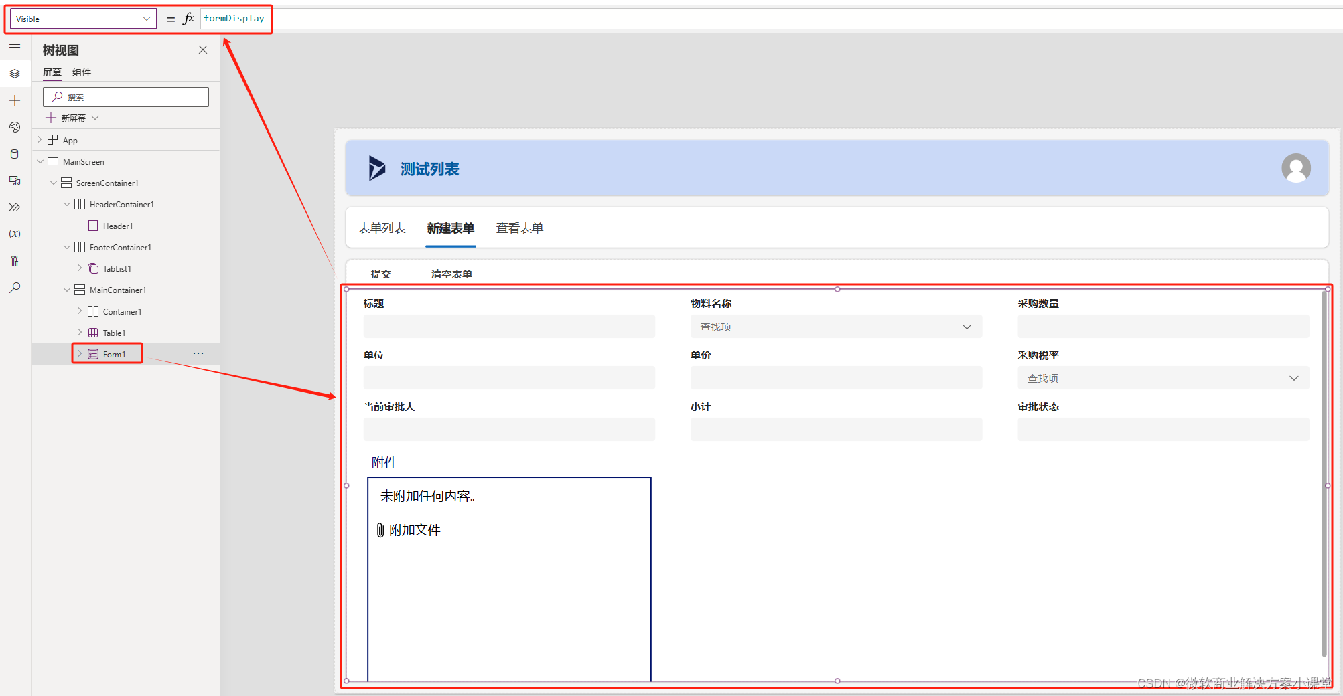Open the Media panel icon
This screenshot has width=1343, height=696.
coord(15,180)
